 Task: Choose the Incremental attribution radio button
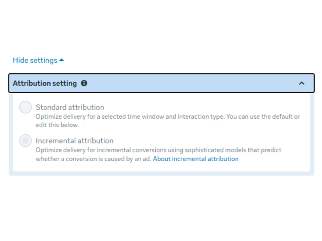coord(25,141)
